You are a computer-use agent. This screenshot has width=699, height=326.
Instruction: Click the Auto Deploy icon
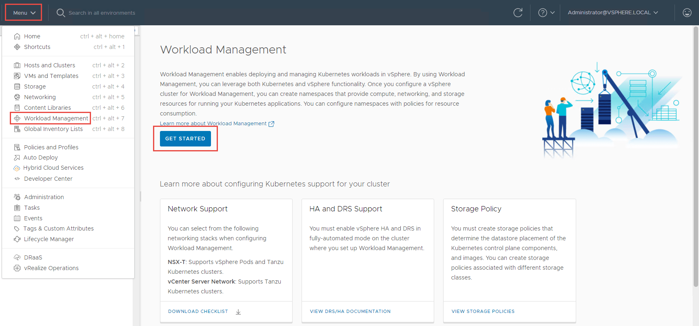click(17, 157)
